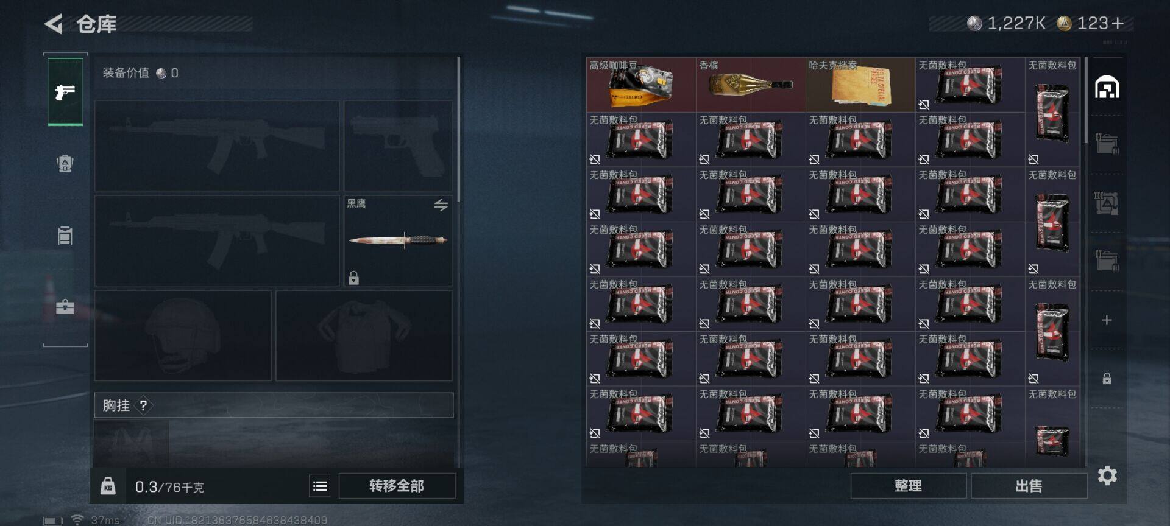Click the 转移全部 button
Screen dimensions: 1170x526
(x=397, y=486)
